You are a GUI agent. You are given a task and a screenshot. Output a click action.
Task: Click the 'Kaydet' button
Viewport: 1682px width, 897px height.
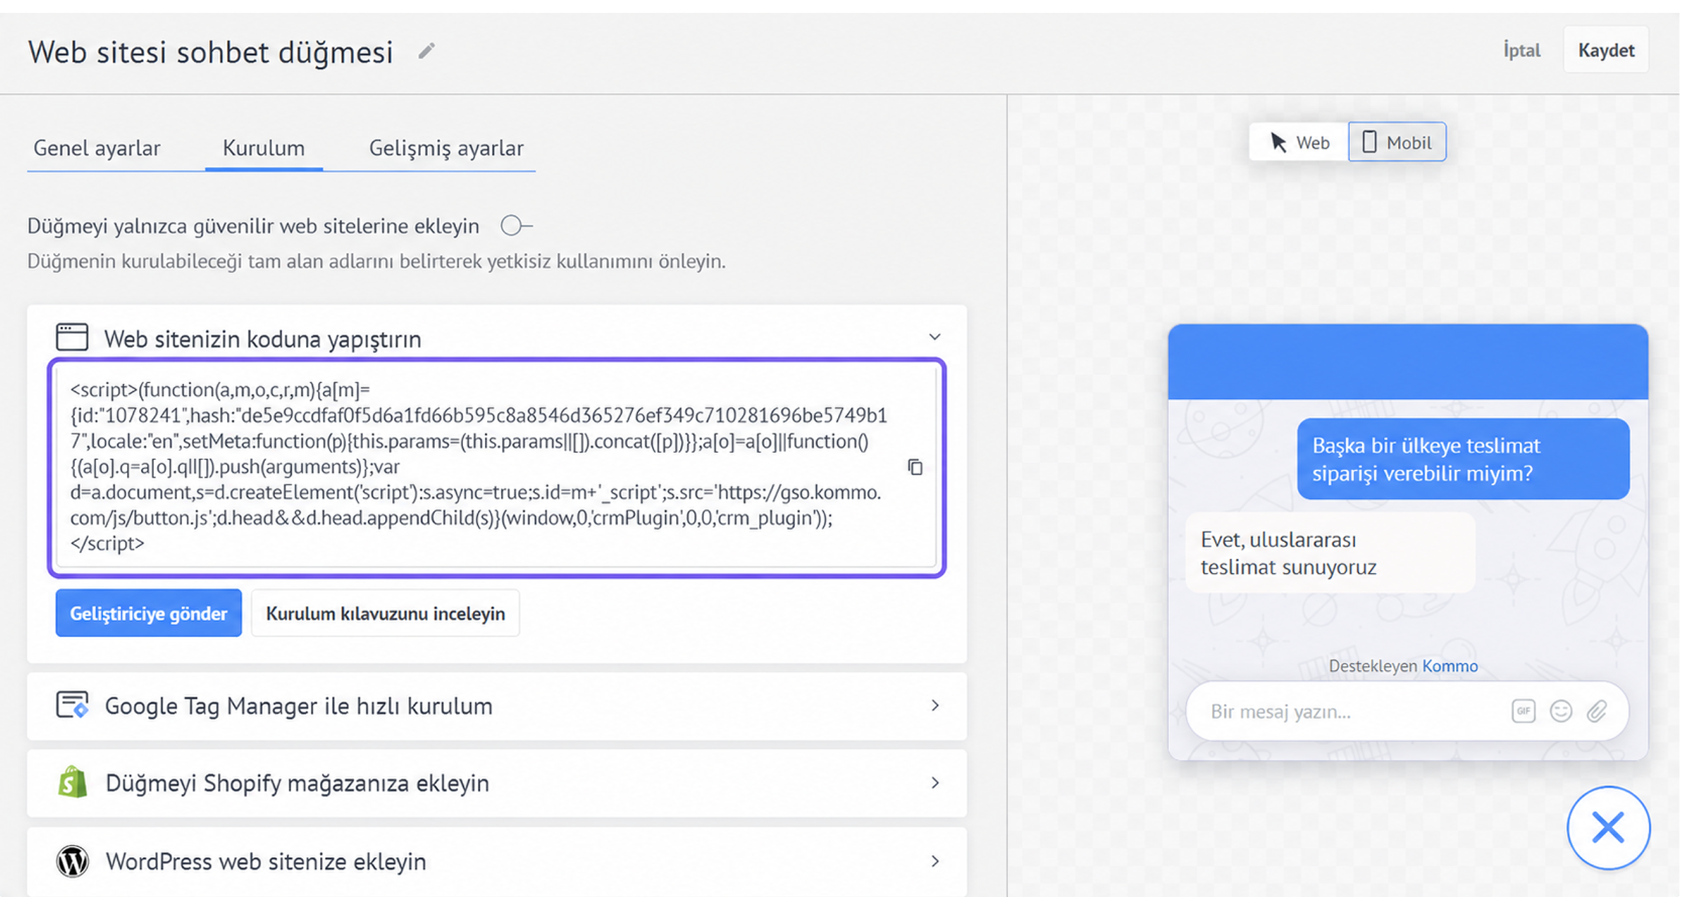(1606, 50)
